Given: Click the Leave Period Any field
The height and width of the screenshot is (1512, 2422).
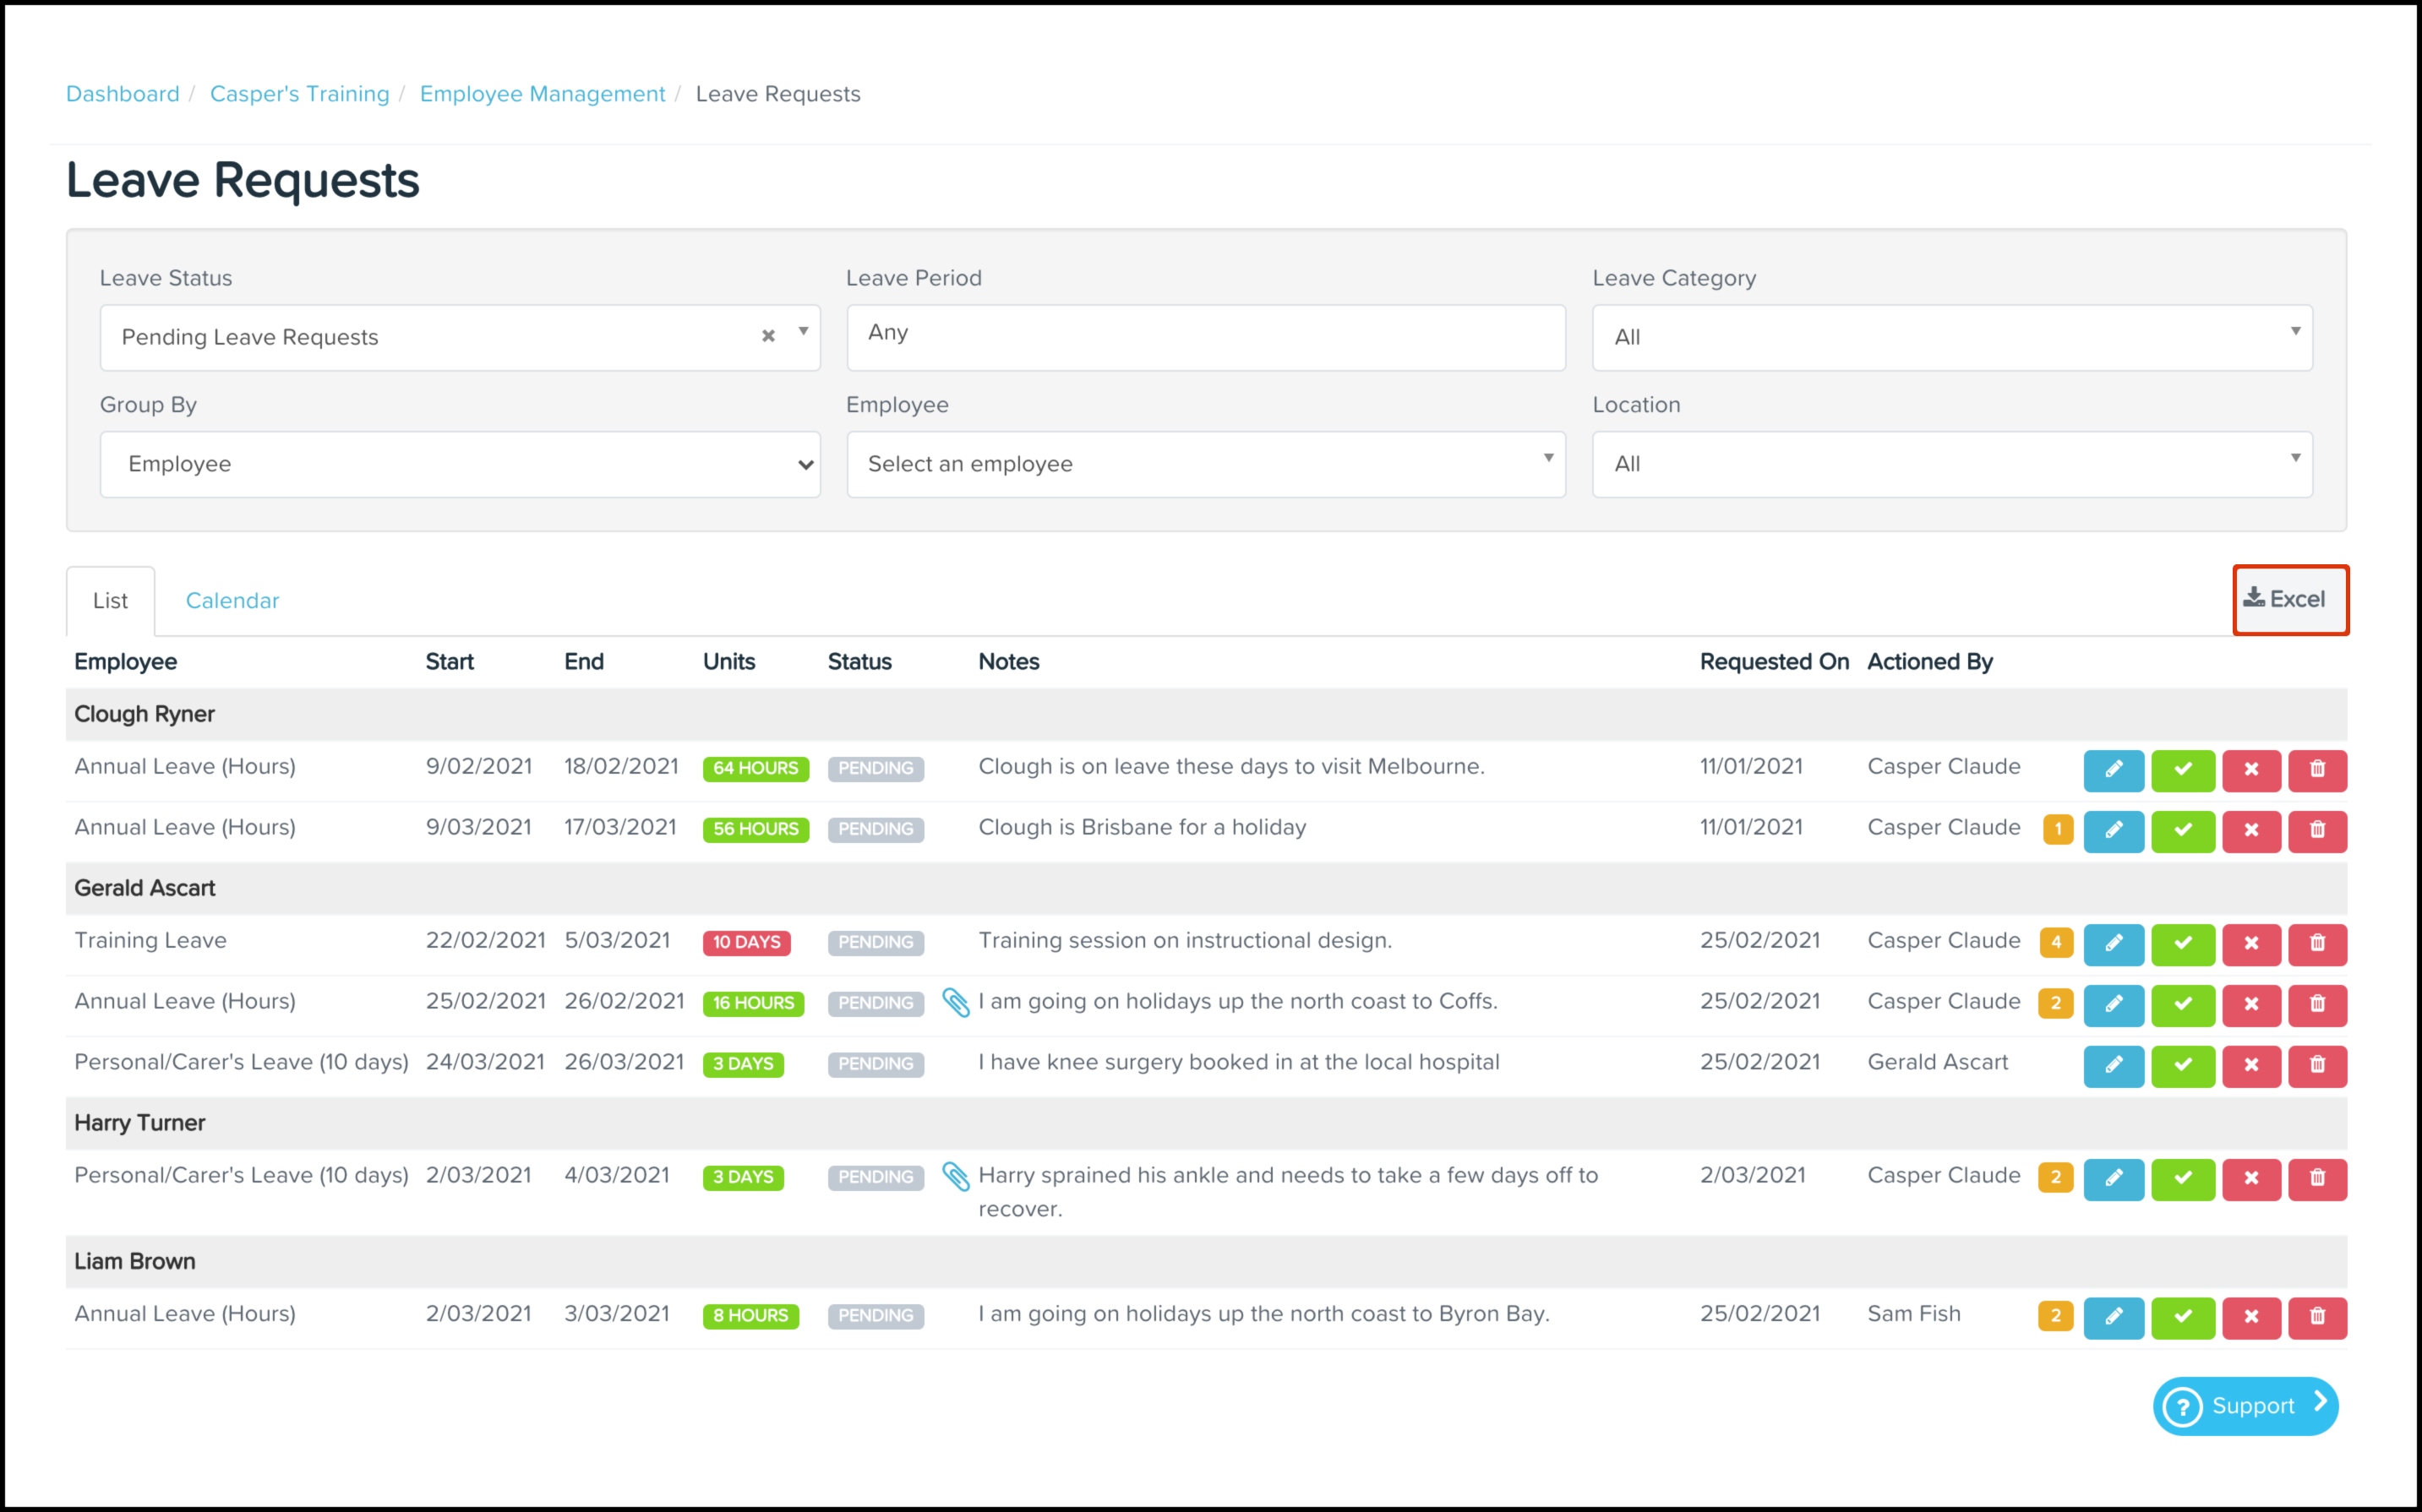Looking at the screenshot, I should (1205, 337).
